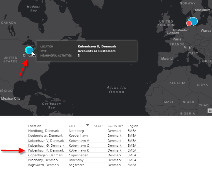Click the Mexico City map label
The image size is (212, 176).
click(11, 98)
